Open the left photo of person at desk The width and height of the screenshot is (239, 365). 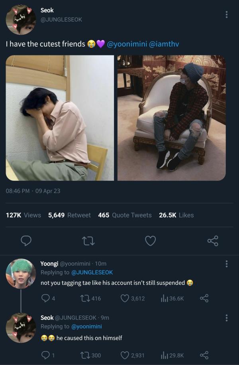coord(60,118)
